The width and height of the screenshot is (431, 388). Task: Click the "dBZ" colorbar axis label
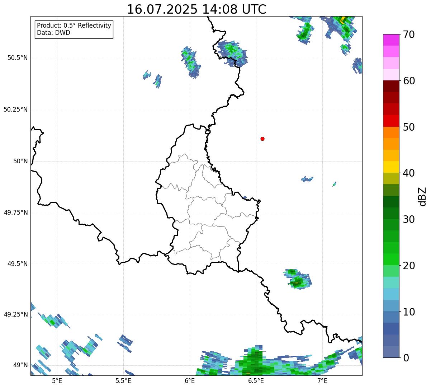pos(422,196)
